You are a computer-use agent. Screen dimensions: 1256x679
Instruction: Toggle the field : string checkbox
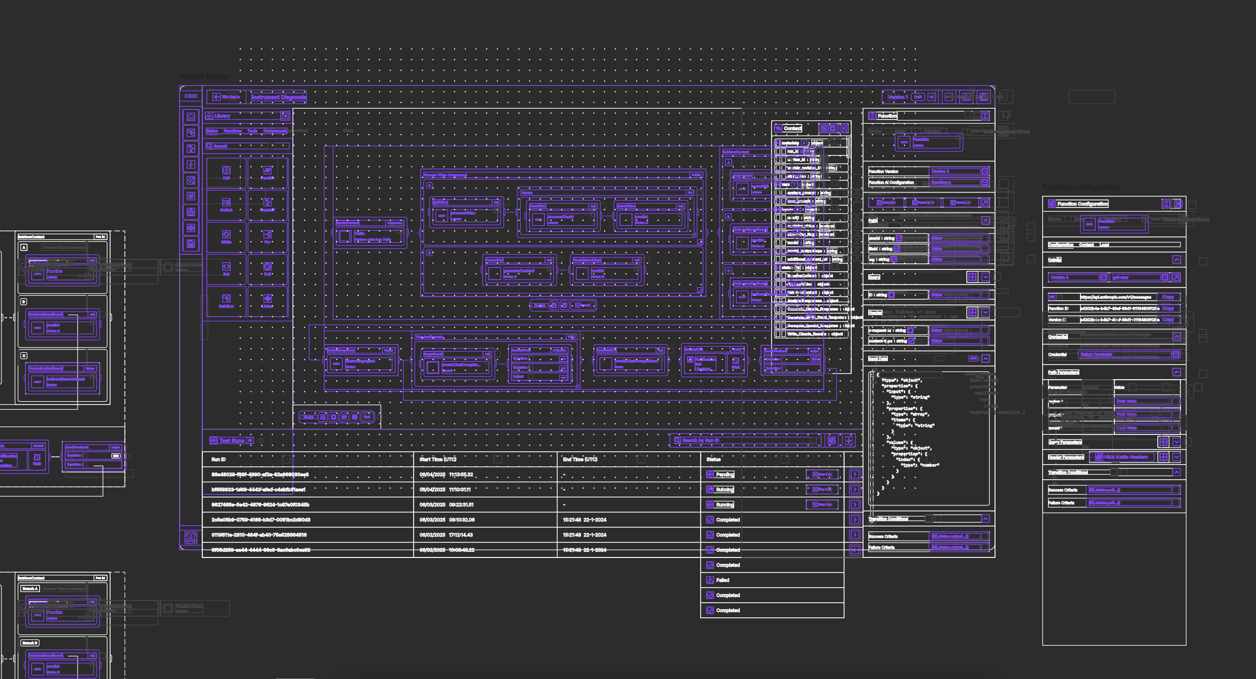coord(897,249)
